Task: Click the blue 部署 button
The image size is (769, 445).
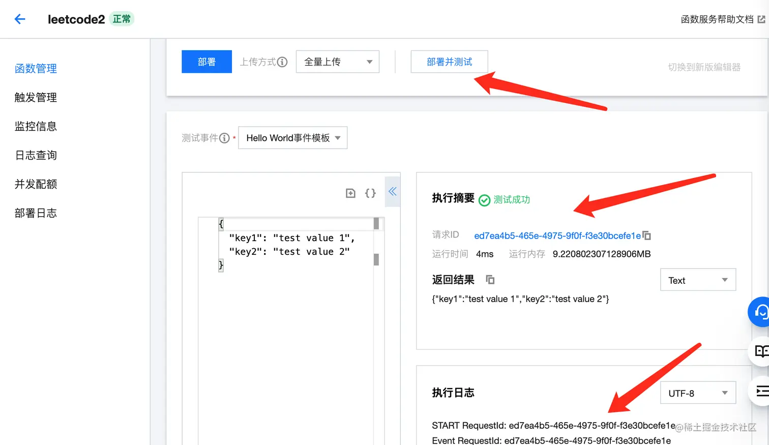Action: click(206, 62)
